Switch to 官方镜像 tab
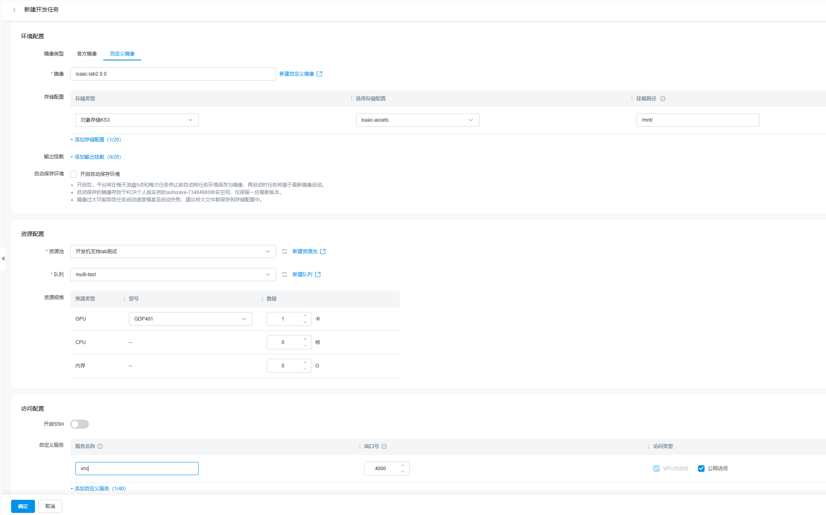The height and width of the screenshot is (515, 826). click(x=87, y=54)
